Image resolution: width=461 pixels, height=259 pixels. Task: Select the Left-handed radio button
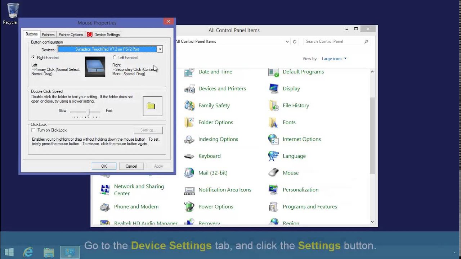point(115,58)
